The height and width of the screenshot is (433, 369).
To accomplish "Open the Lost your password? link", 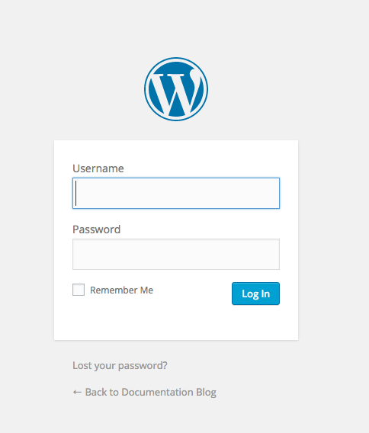I will click(120, 366).
